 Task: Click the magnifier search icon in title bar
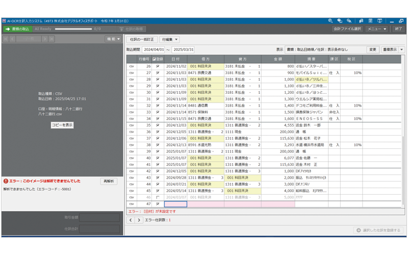click(330, 21)
